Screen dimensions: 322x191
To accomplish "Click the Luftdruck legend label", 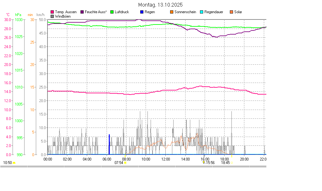I will point(122,12).
